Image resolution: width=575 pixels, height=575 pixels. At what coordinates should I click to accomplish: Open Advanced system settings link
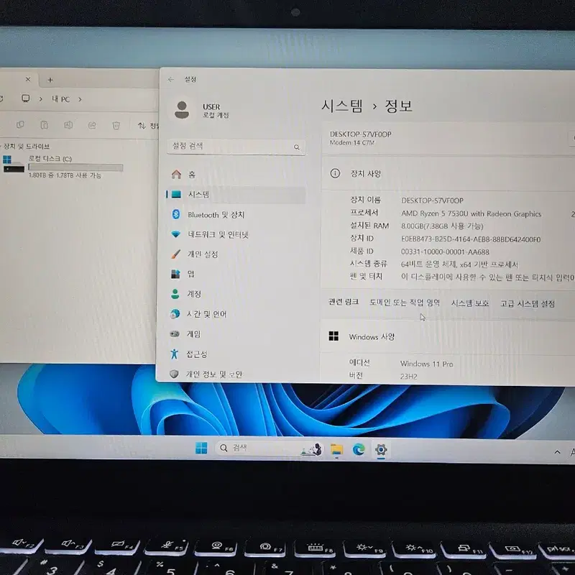tap(528, 303)
